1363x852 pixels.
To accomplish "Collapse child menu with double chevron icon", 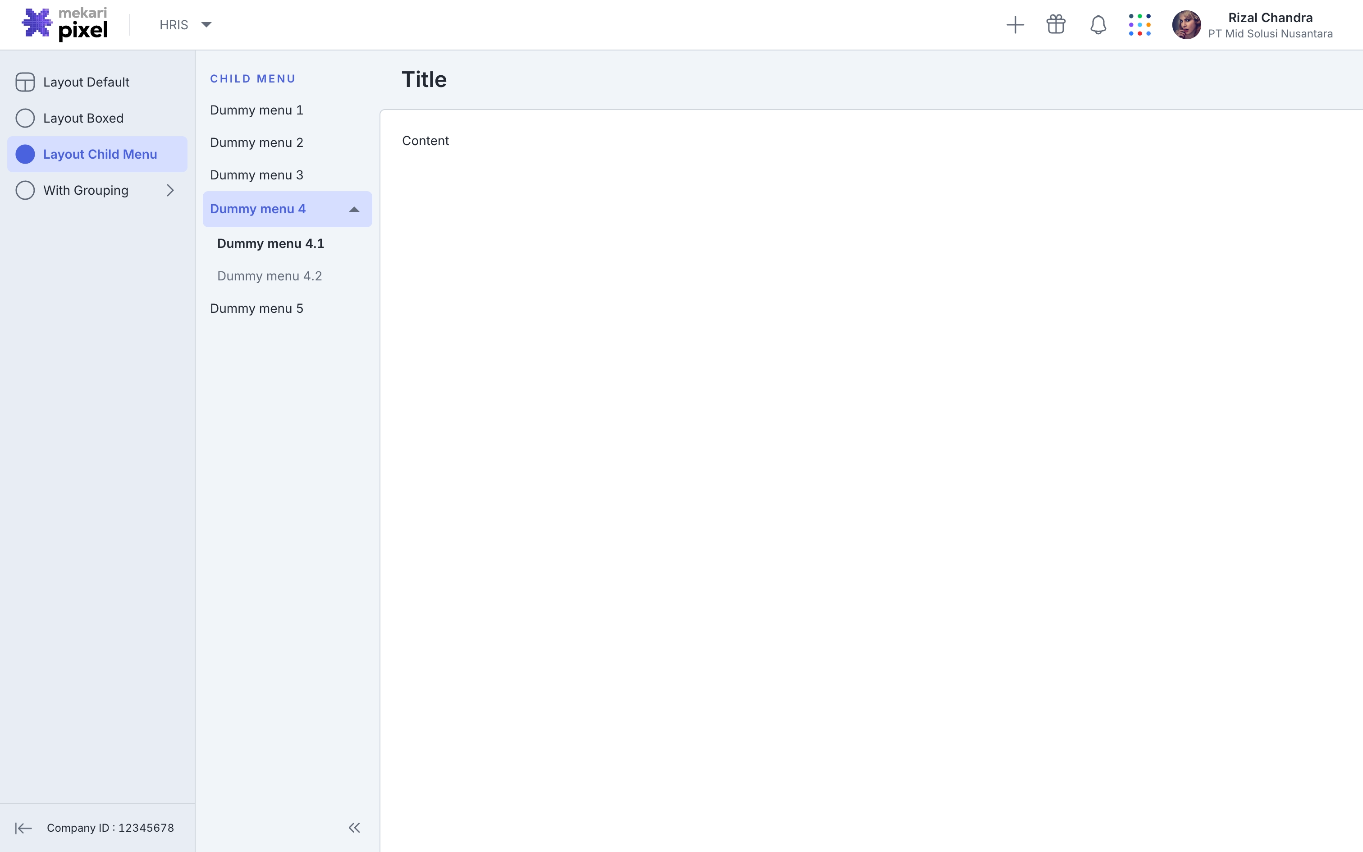I will tap(354, 828).
